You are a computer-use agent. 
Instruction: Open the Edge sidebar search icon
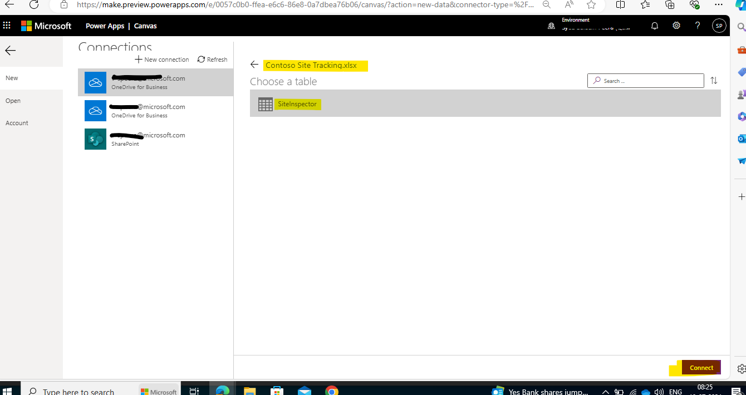click(741, 27)
